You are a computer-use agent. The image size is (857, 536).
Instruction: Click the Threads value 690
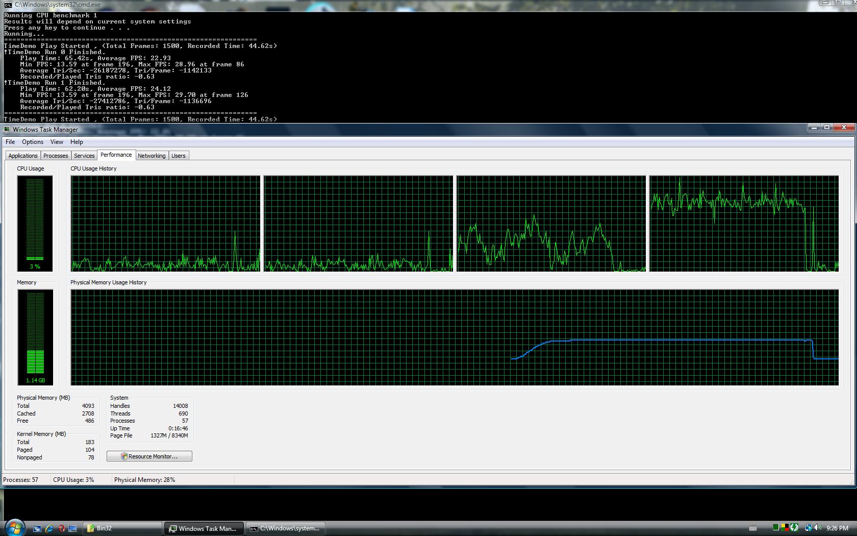(x=184, y=413)
